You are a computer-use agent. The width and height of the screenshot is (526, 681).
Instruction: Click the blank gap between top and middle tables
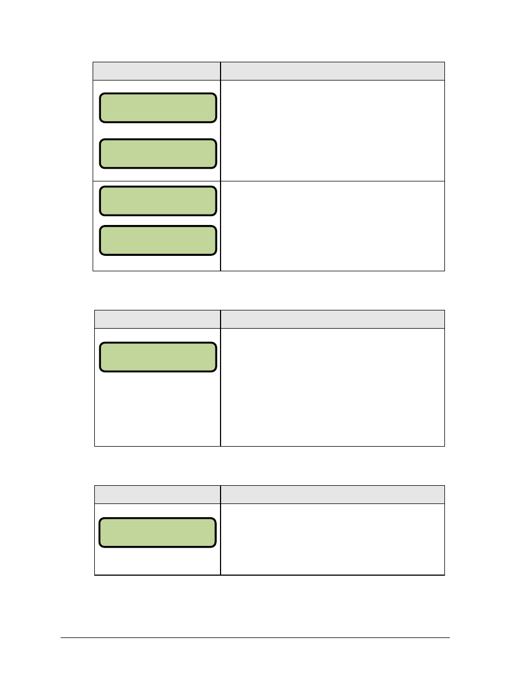point(269,291)
